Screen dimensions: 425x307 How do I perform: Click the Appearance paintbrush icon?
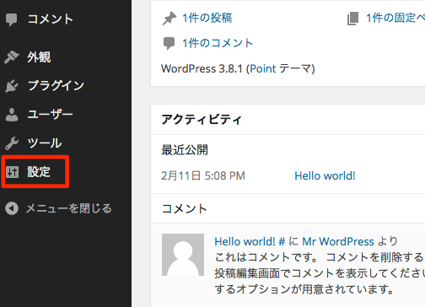[x=12, y=57]
